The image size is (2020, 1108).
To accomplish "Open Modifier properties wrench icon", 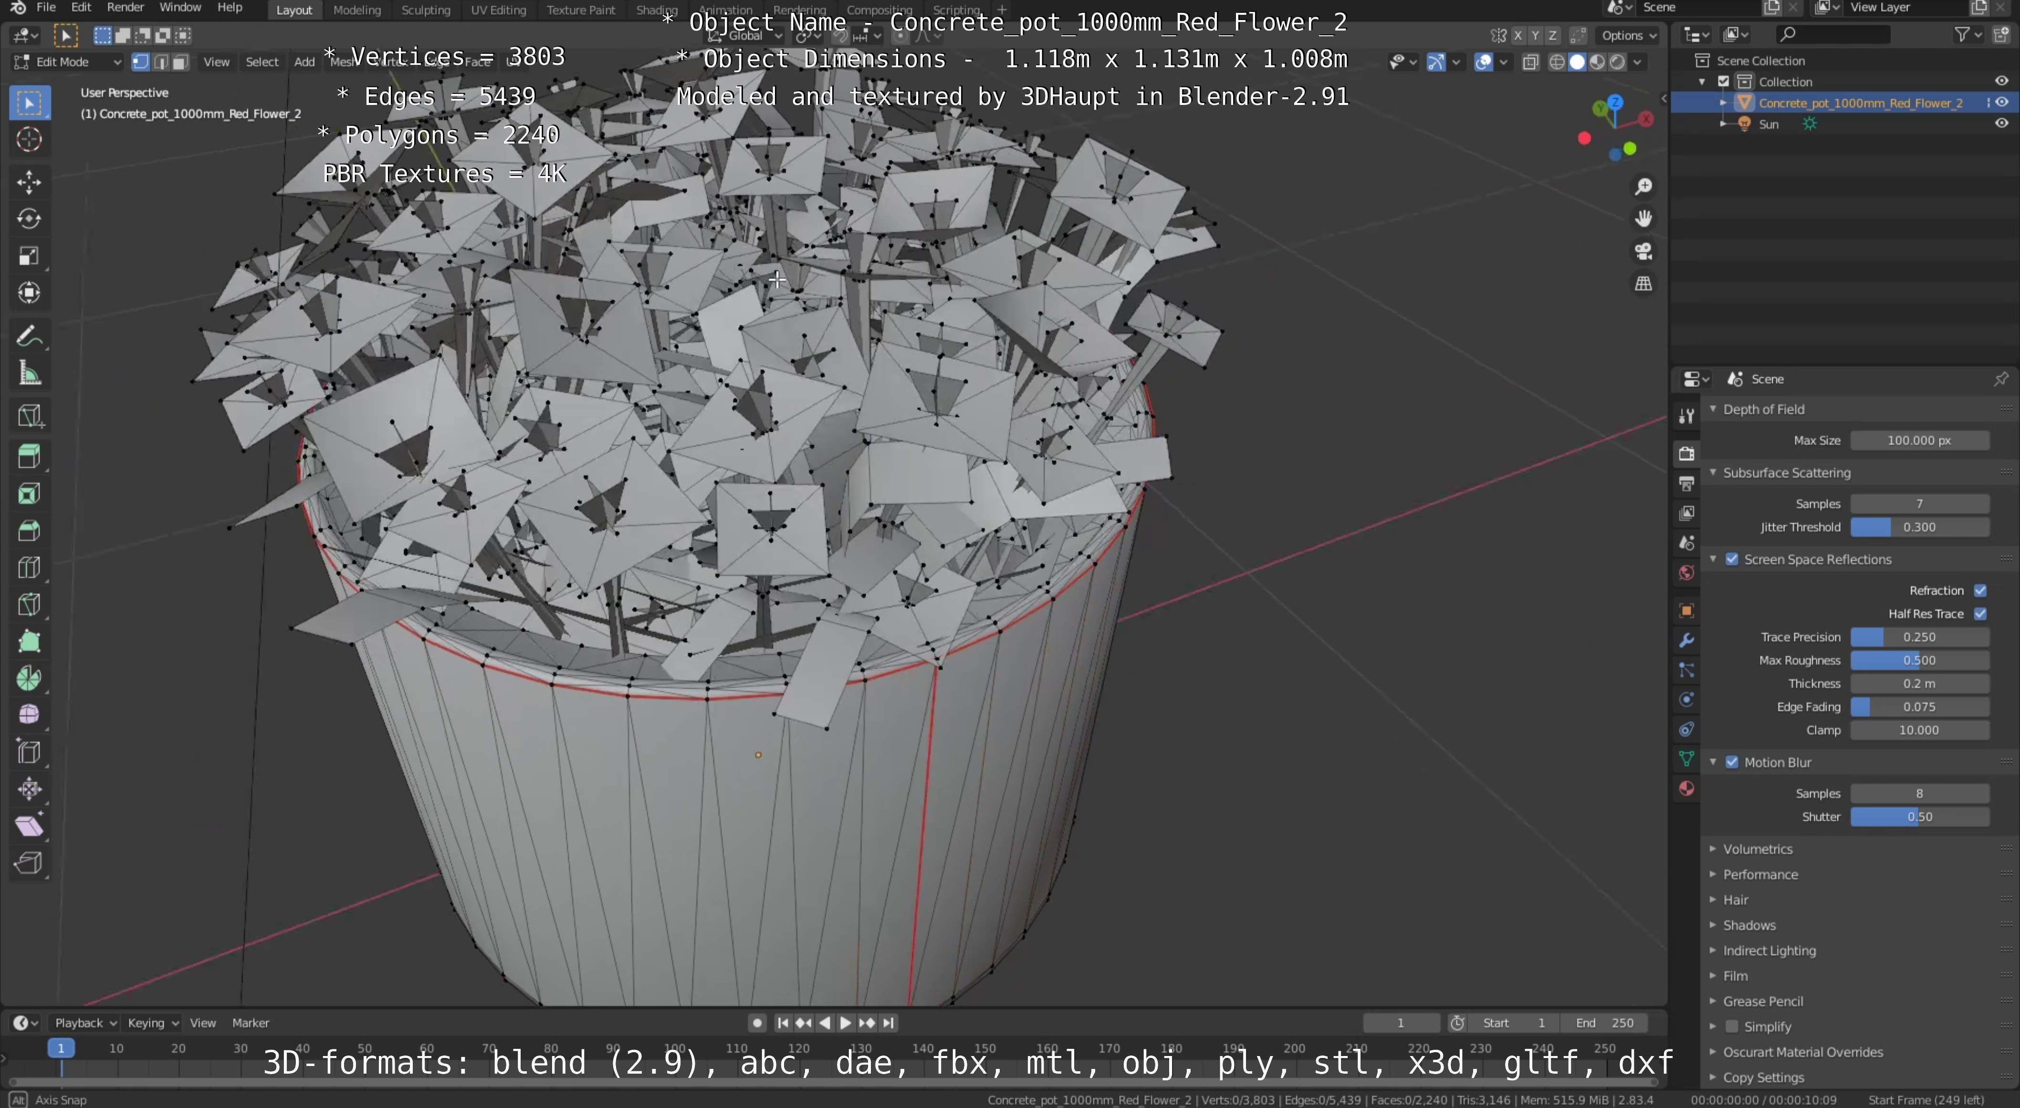I will click(1687, 640).
